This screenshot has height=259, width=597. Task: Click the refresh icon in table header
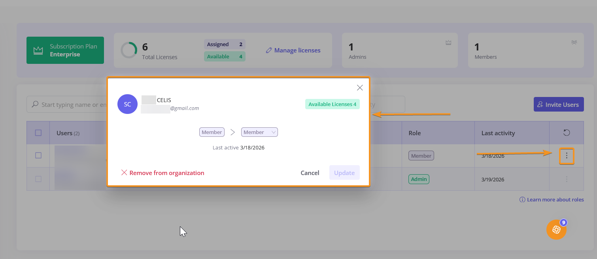567,133
